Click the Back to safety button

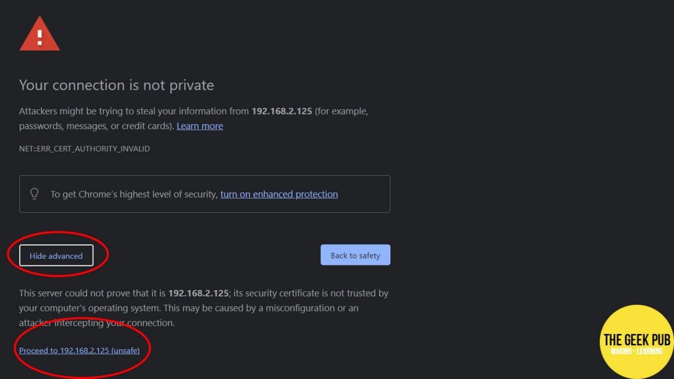pyautogui.click(x=355, y=255)
